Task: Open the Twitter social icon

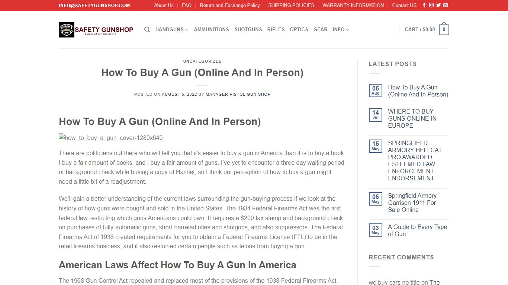Action: coord(438,5)
